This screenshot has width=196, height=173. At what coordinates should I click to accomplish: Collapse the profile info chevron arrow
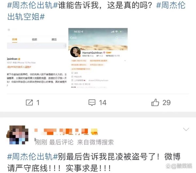[x=125, y=61]
